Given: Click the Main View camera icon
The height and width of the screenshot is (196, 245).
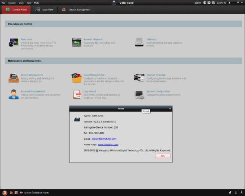Looking at the screenshot, I should click(x=13, y=42).
